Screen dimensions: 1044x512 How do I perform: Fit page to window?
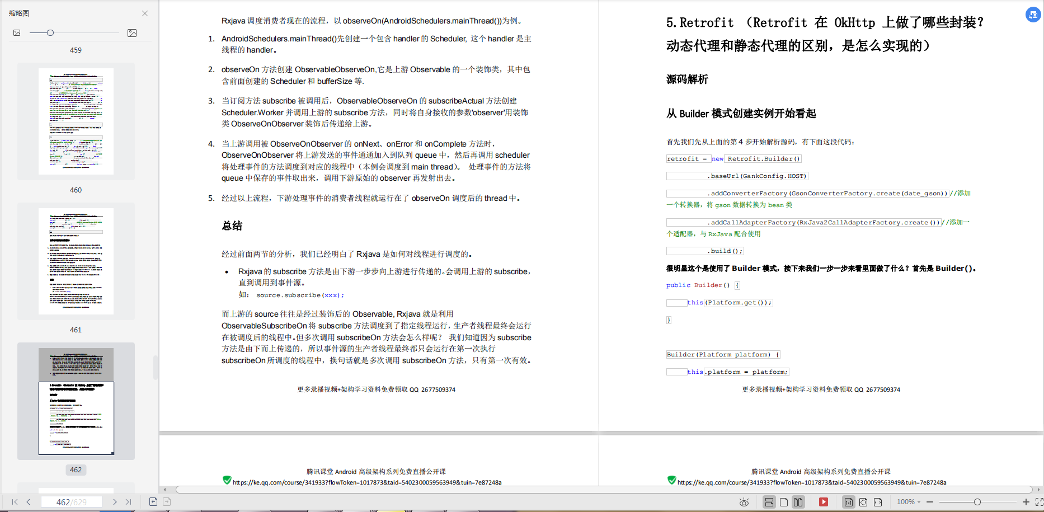click(863, 502)
